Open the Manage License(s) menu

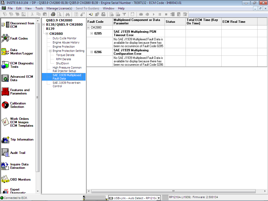[x=59, y=8]
